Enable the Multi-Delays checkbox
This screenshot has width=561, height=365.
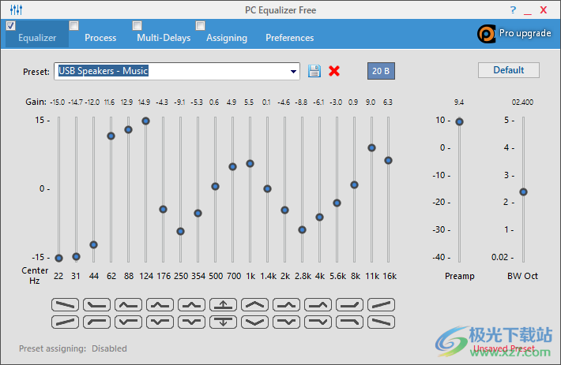tap(137, 26)
